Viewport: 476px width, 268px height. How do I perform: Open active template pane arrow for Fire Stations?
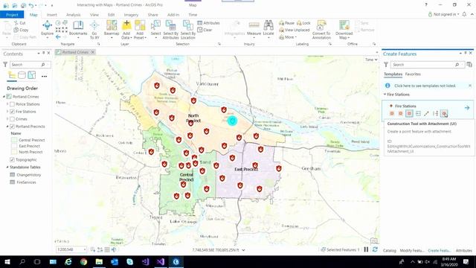click(x=467, y=108)
